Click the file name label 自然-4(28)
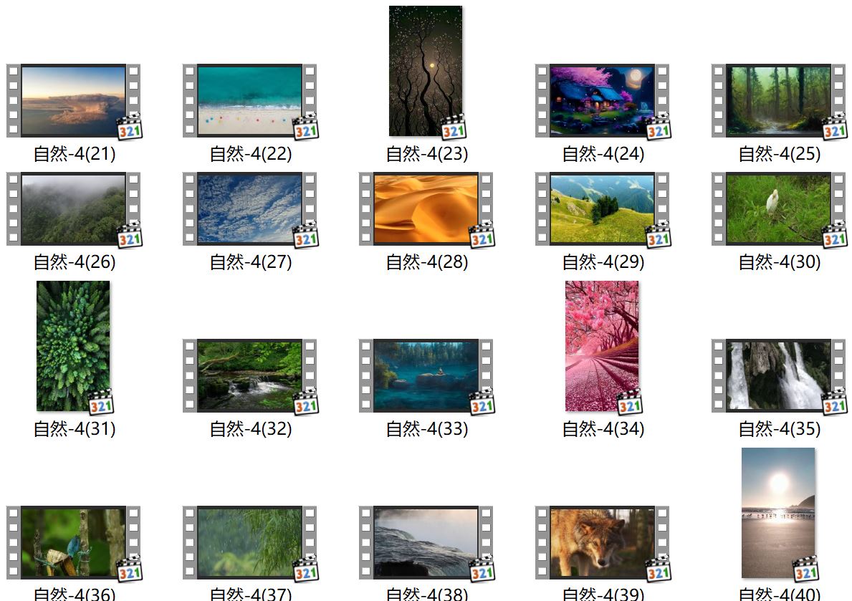The width and height of the screenshot is (852, 601). [427, 262]
